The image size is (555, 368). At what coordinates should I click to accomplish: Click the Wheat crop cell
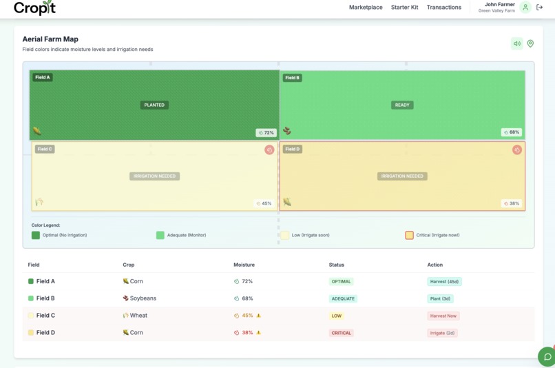pyautogui.click(x=135, y=315)
